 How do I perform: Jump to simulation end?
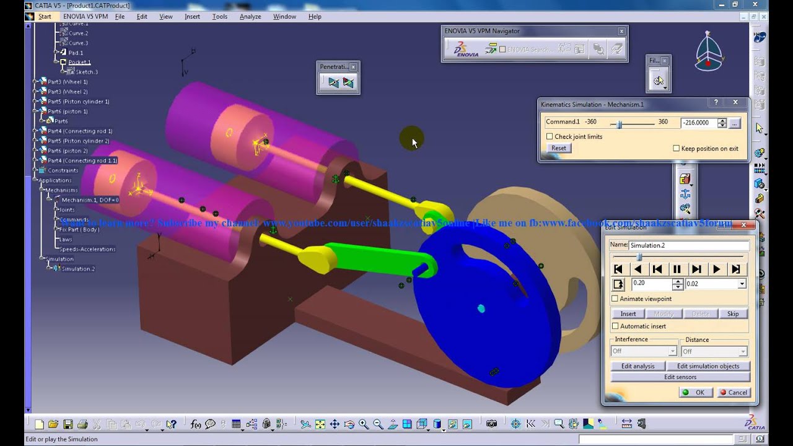736,269
